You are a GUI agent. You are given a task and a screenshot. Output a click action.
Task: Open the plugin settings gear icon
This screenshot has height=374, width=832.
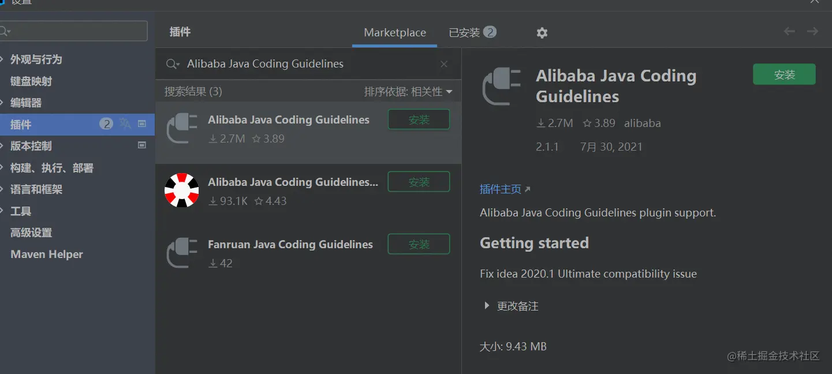pyautogui.click(x=542, y=33)
